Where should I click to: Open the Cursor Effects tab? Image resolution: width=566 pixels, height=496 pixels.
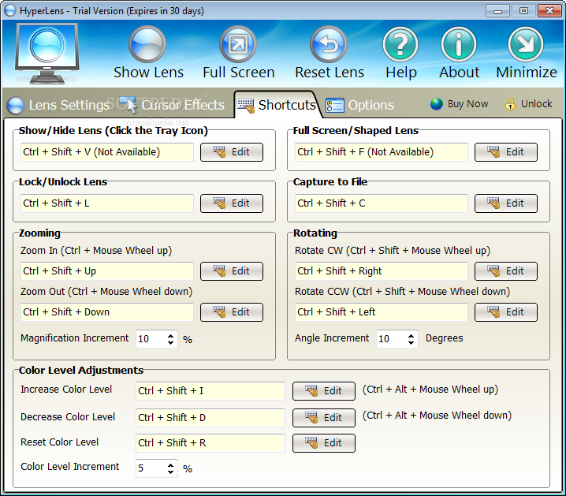(x=172, y=105)
